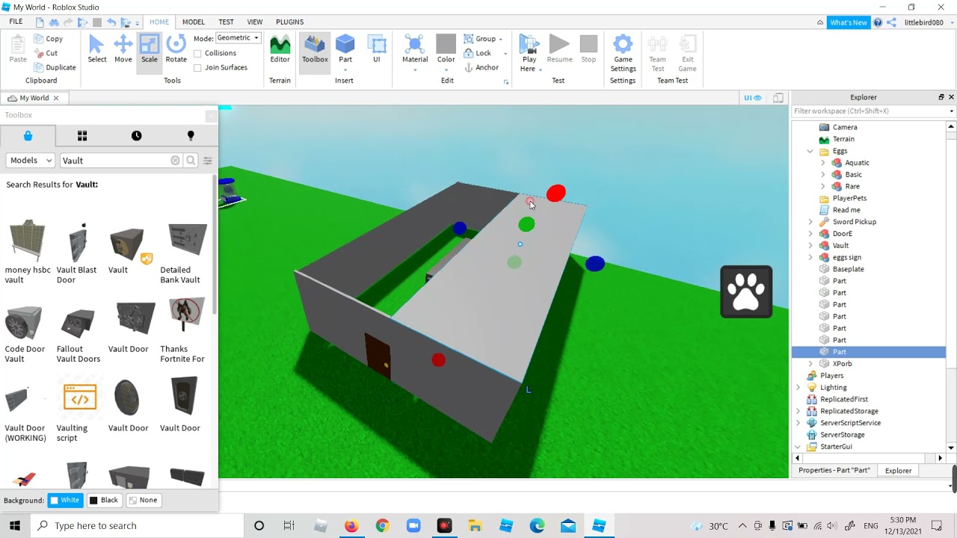Activate the Rotate tool
The image size is (957, 538).
coord(176,49)
